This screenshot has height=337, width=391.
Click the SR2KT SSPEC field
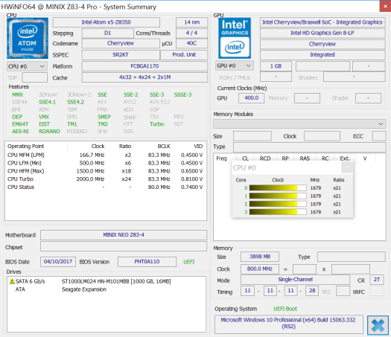tap(121, 55)
